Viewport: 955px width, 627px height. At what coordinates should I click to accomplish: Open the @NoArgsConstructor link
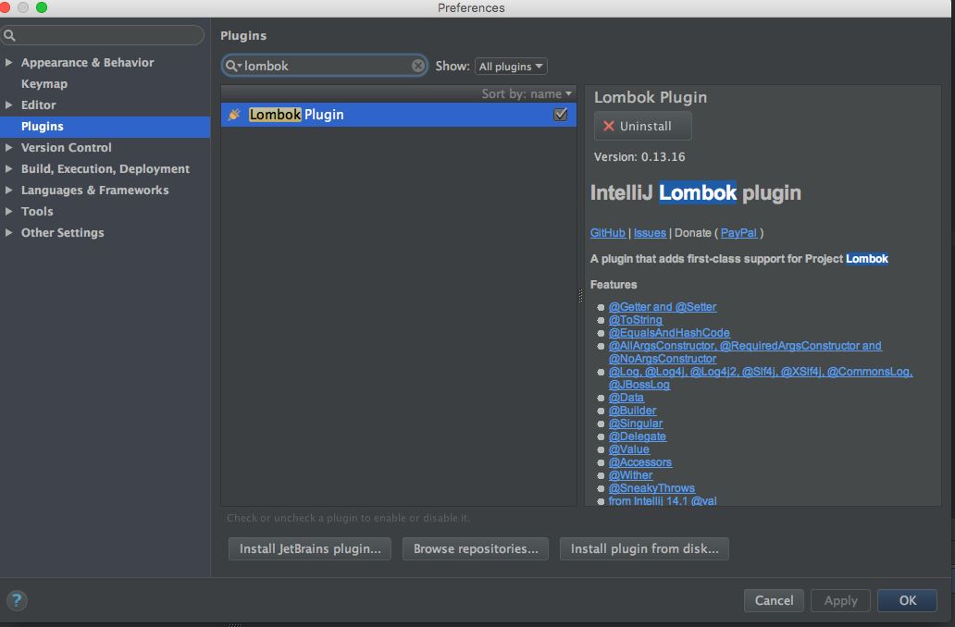coord(663,359)
